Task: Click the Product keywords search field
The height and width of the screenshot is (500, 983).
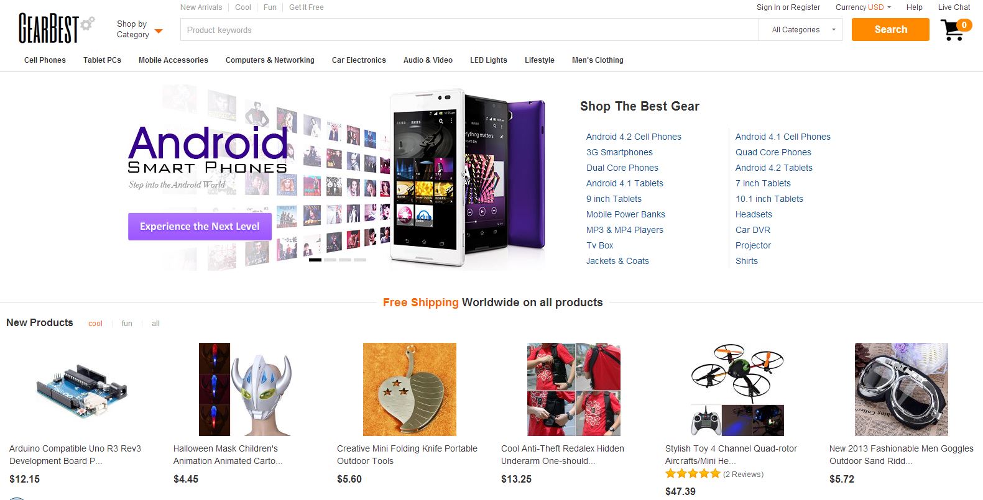Action: [469, 30]
